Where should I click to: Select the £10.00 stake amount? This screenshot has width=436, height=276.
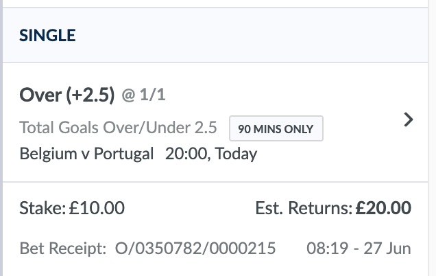[x=97, y=207]
